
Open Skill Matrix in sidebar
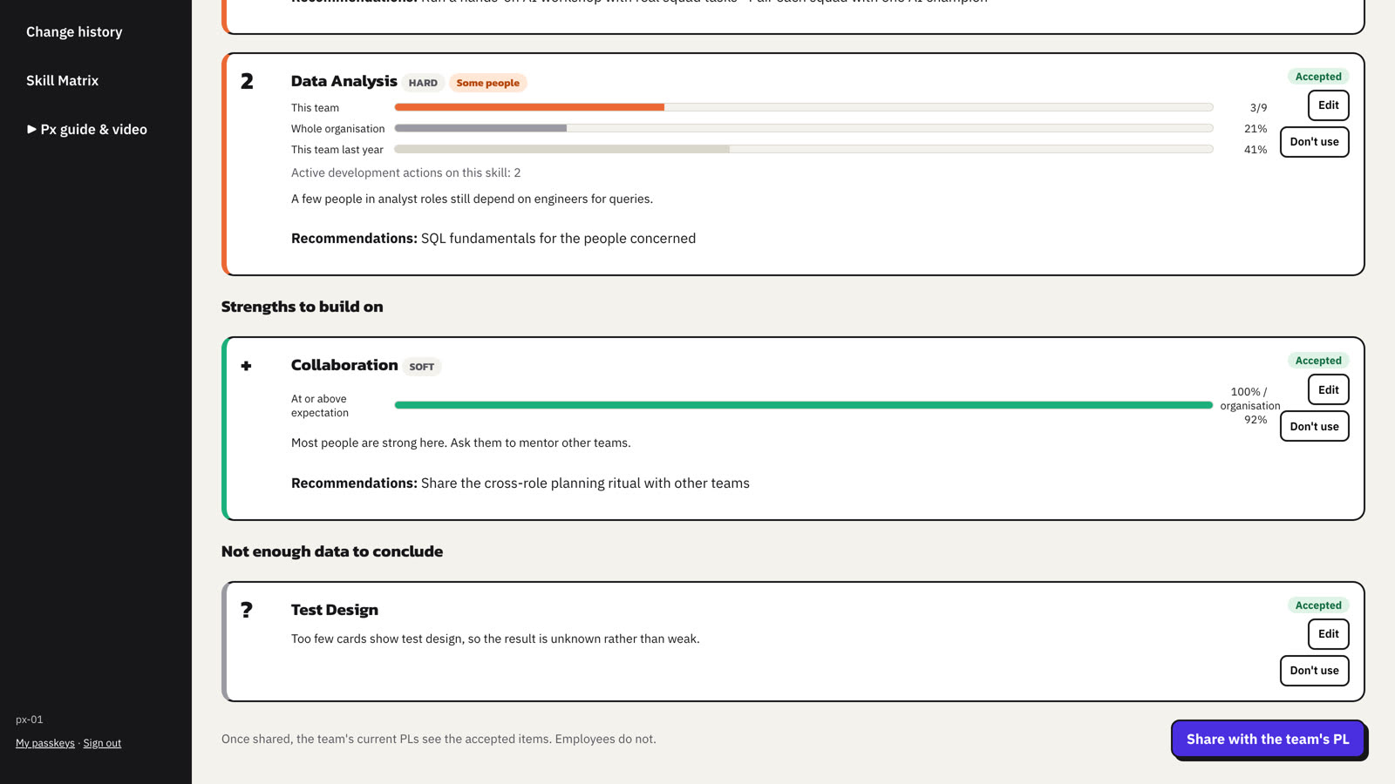tap(62, 81)
